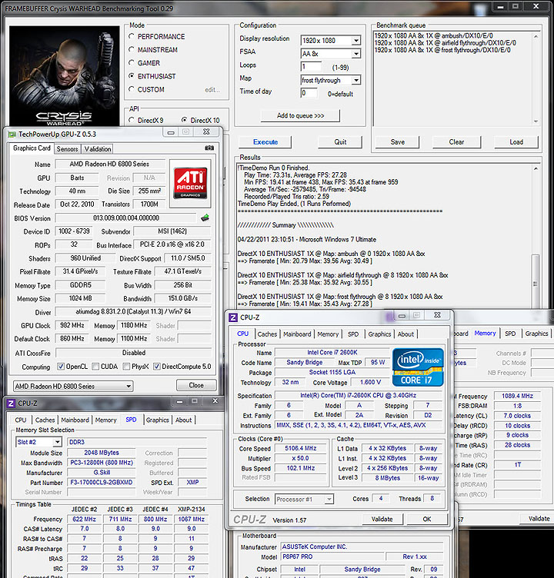Click the Validate button in rear CPU-Z window

[539, 519]
